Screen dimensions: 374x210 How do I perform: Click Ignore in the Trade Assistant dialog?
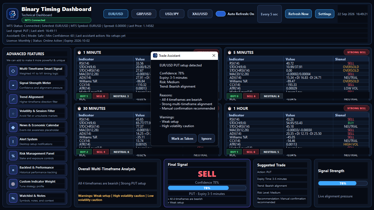[x=206, y=138]
